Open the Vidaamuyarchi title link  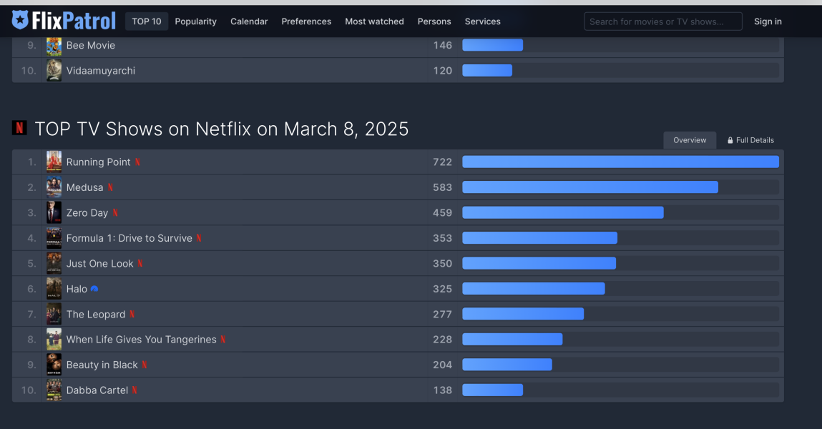[101, 71]
